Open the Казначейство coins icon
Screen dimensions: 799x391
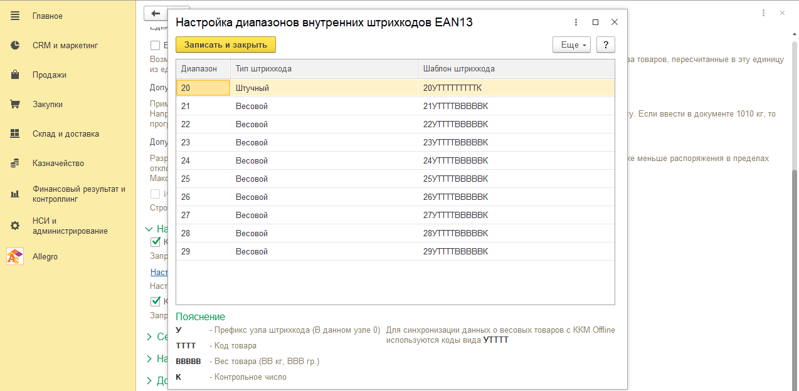(x=15, y=163)
